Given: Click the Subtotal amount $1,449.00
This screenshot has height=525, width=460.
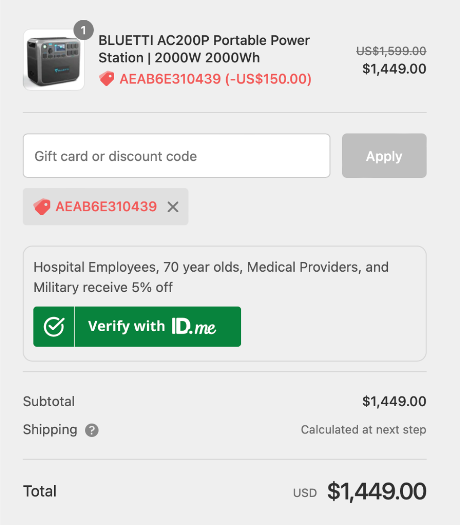Looking at the screenshot, I should click(394, 401).
